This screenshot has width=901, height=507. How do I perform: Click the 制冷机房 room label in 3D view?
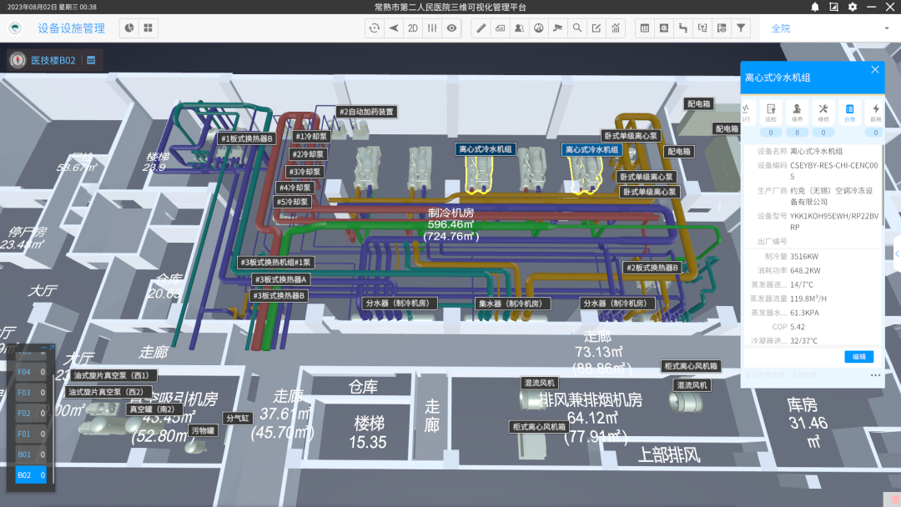click(x=450, y=213)
